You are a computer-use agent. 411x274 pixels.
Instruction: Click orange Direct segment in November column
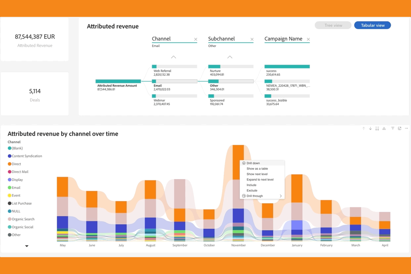pyautogui.click(x=238, y=162)
